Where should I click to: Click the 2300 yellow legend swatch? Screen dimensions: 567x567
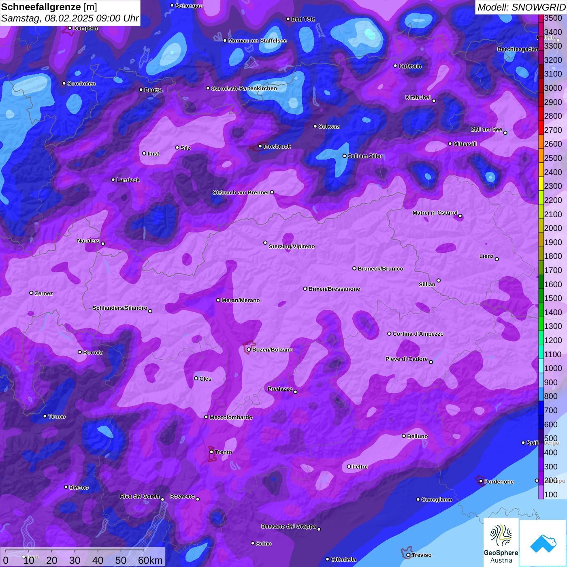541,183
